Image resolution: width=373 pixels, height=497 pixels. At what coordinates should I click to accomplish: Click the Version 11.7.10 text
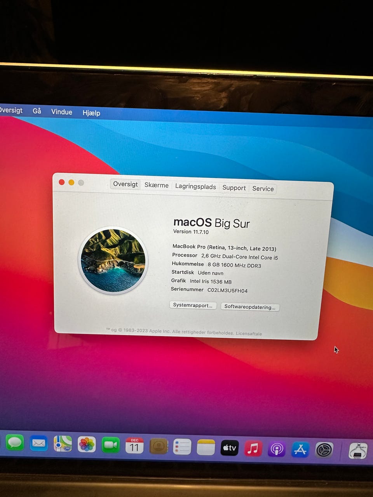tap(191, 232)
